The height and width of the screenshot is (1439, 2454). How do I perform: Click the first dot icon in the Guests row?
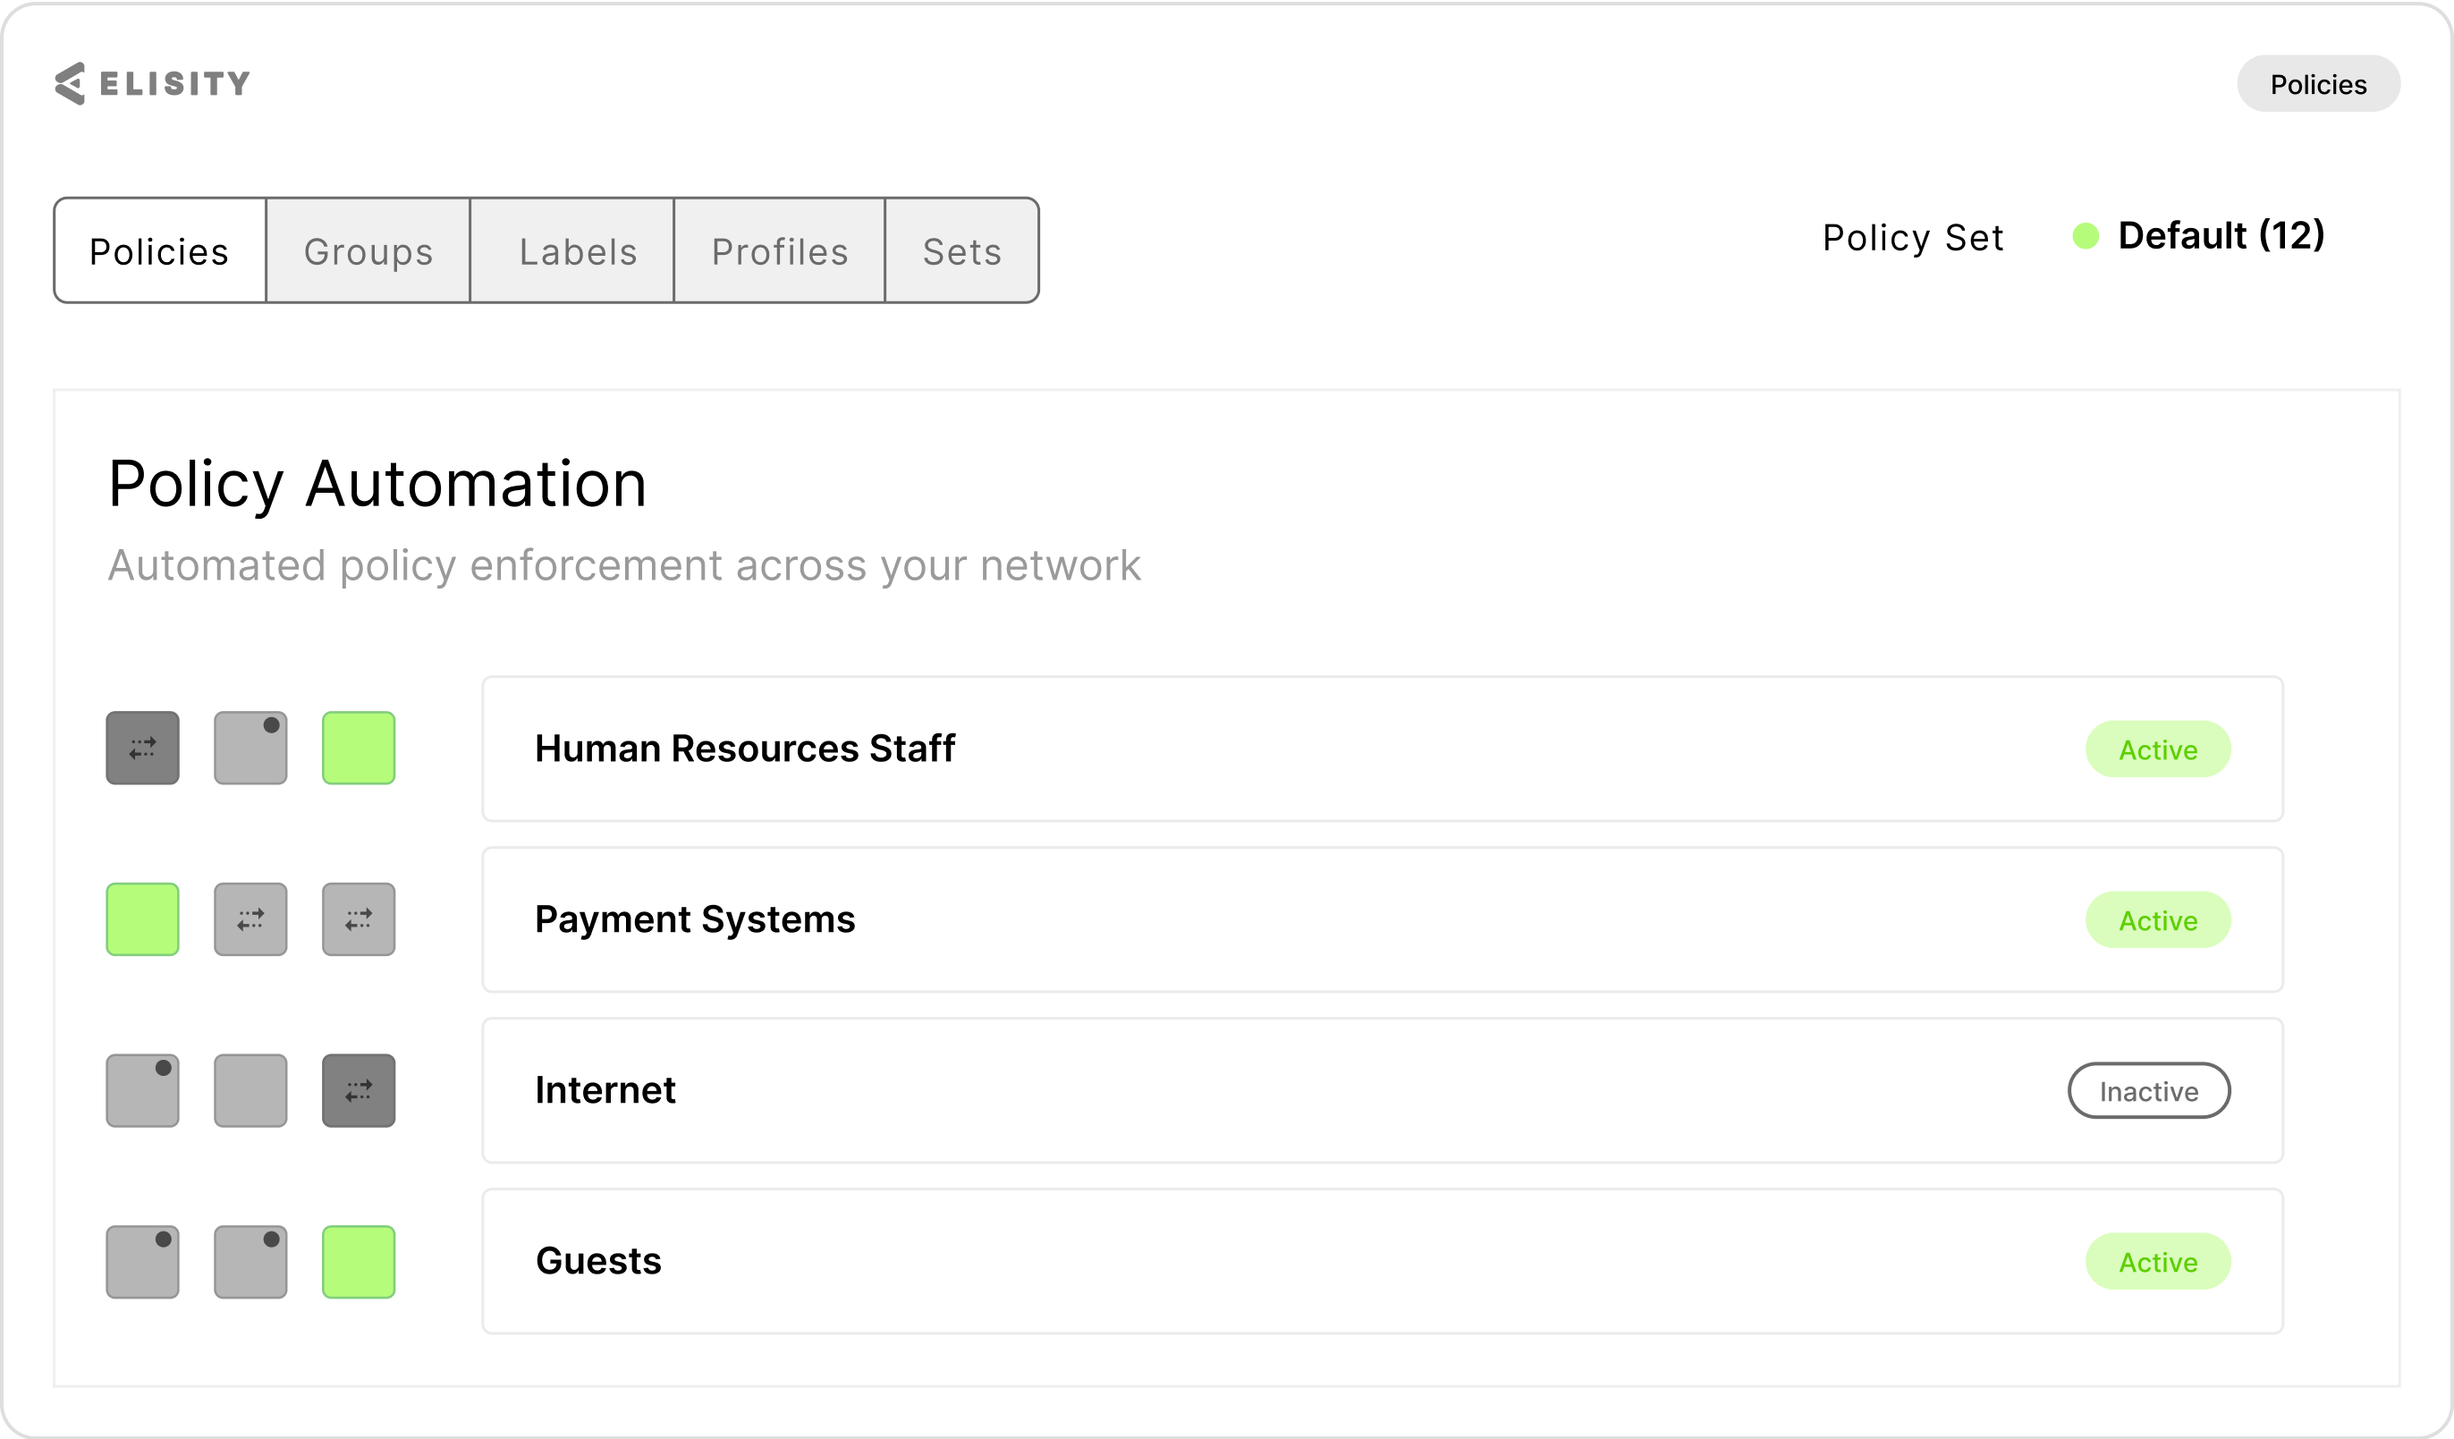[x=142, y=1262]
